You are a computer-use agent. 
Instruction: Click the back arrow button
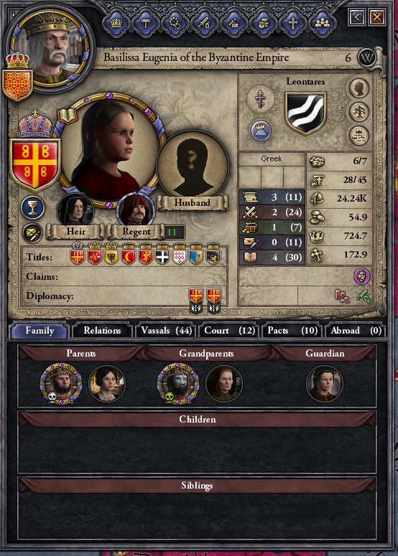click(357, 17)
